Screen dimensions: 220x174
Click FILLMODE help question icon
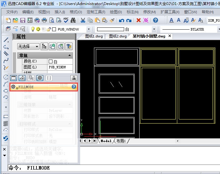pos(74,87)
